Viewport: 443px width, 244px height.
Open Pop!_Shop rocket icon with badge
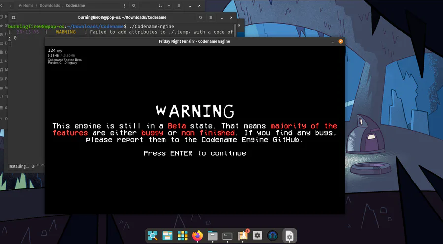click(243, 235)
